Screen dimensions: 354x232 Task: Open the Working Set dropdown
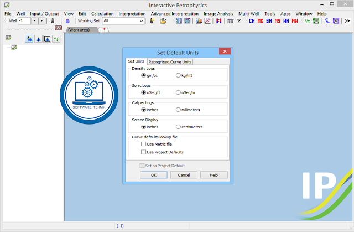141,21
